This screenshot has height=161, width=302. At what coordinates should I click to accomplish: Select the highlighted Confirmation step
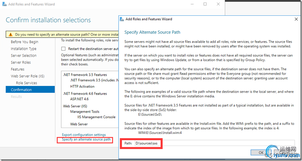[x=30, y=90]
